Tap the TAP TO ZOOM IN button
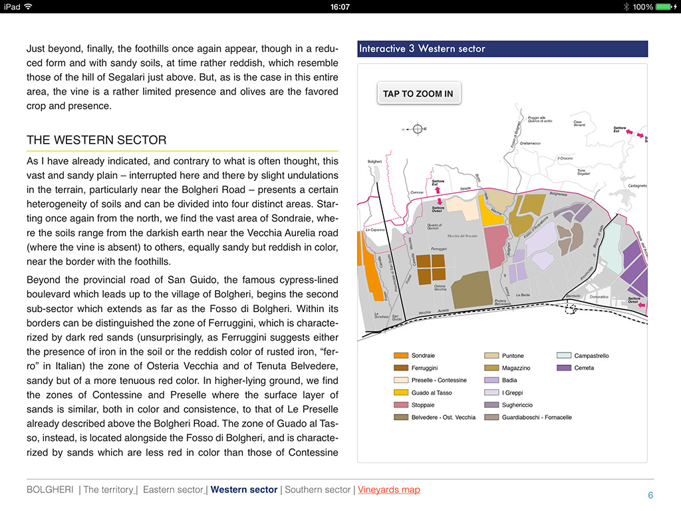The width and height of the screenshot is (681, 511). [418, 94]
